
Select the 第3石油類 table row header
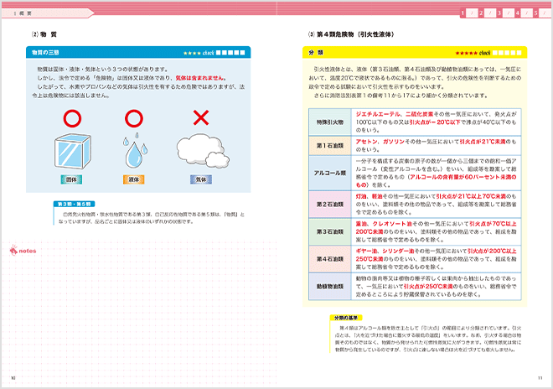330,231
